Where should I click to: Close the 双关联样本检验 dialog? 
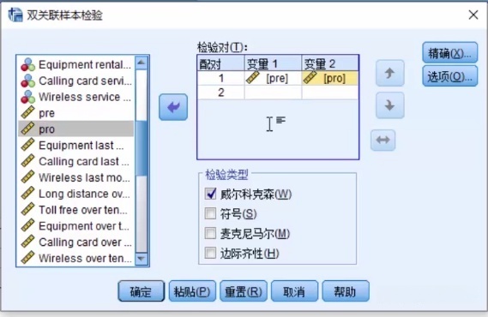point(473,15)
